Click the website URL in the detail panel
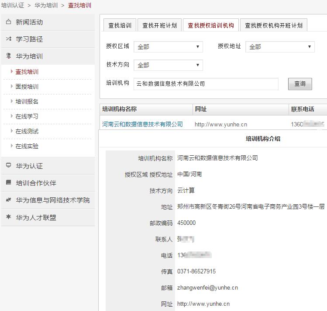327x311 pixels. click(203, 304)
